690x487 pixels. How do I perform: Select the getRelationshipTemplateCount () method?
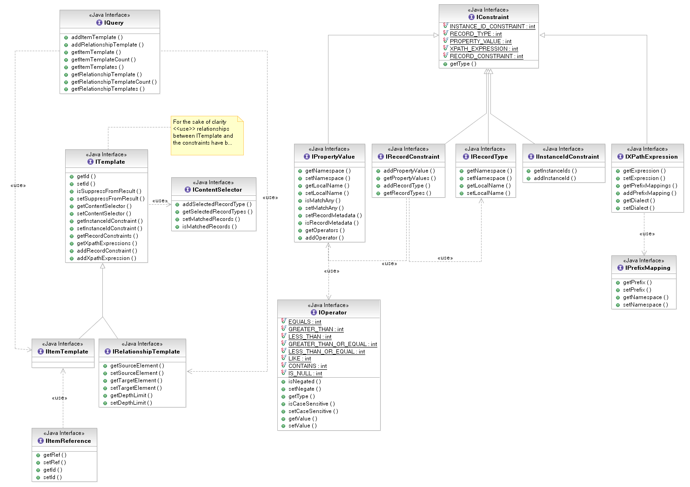pos(114,82)
